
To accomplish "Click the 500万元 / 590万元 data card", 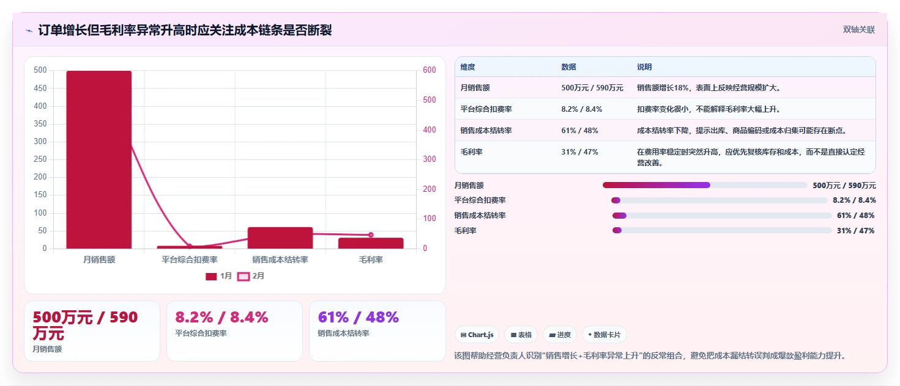I will tap(92, 331).
